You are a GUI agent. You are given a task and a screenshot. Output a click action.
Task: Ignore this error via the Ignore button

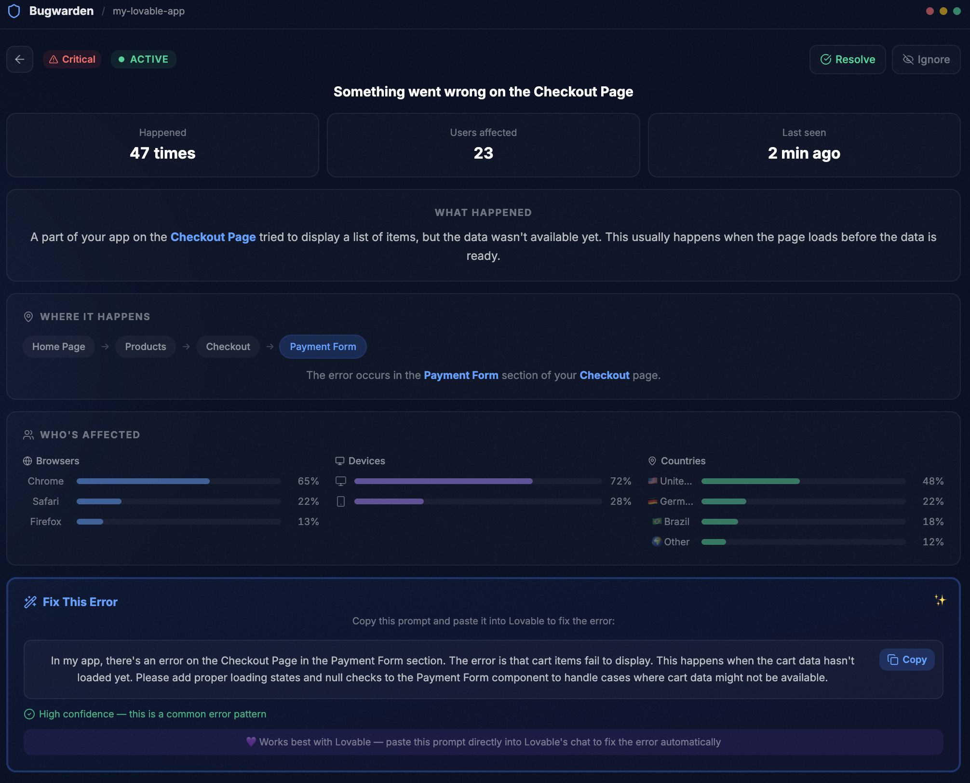926,59
